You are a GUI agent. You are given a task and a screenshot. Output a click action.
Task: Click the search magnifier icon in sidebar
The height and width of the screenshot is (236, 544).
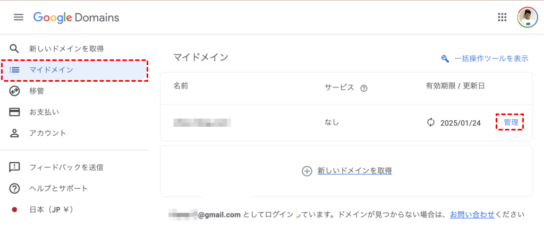click(15, 49)
